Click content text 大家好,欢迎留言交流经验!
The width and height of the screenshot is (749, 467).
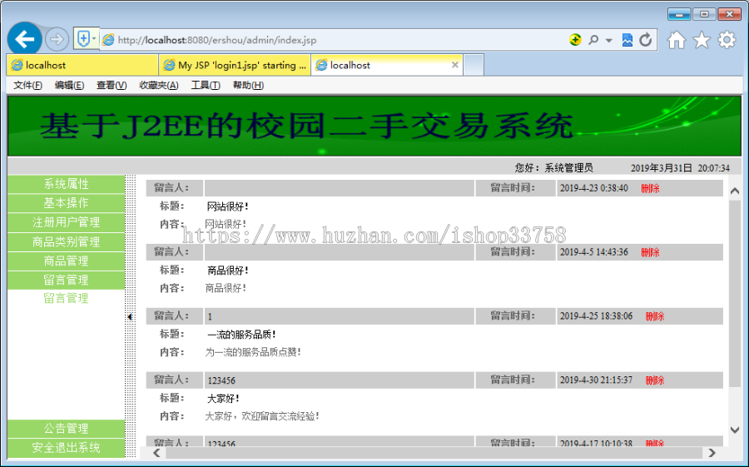tap(262, 416)
